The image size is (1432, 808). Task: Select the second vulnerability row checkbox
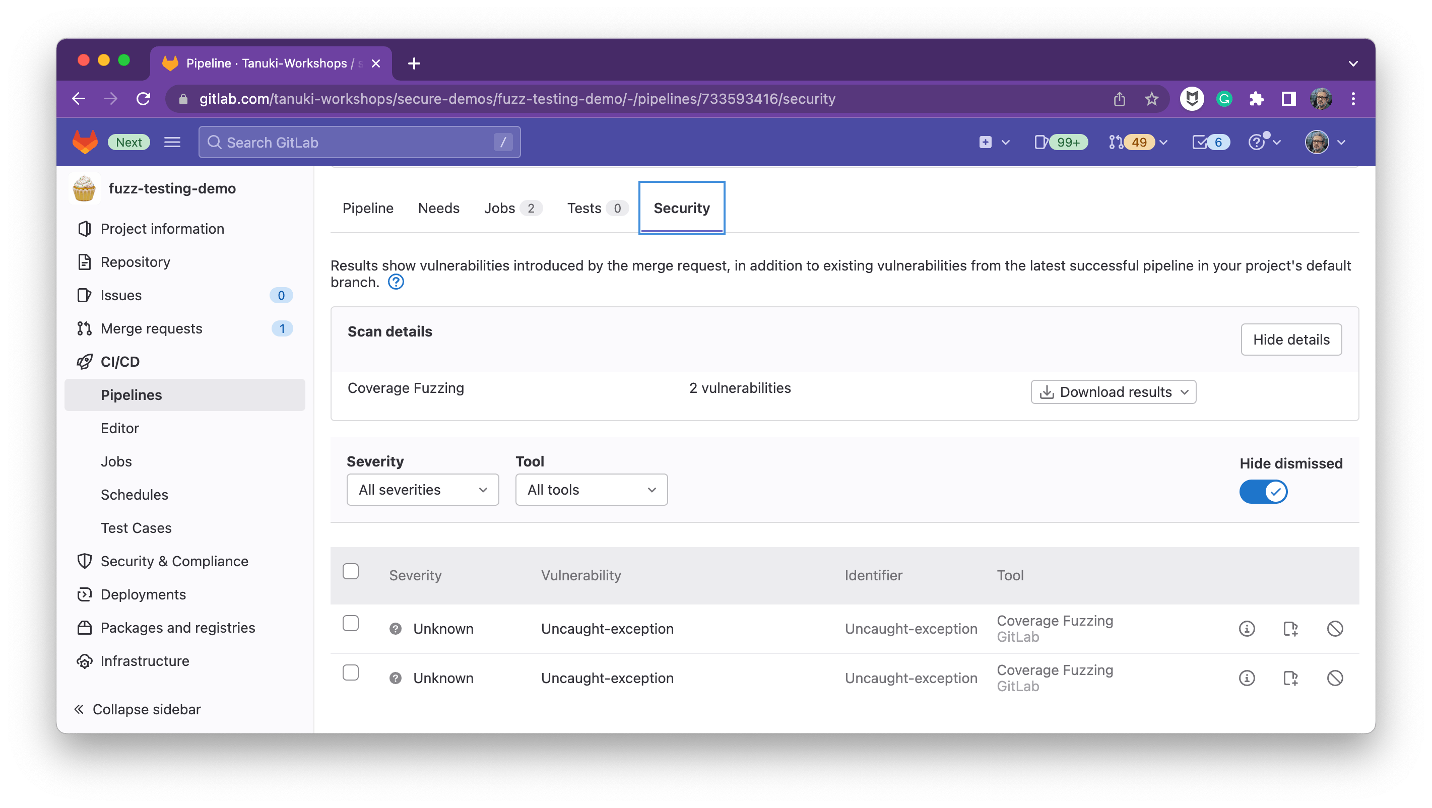pyautogui.click(x=351, y=673)
